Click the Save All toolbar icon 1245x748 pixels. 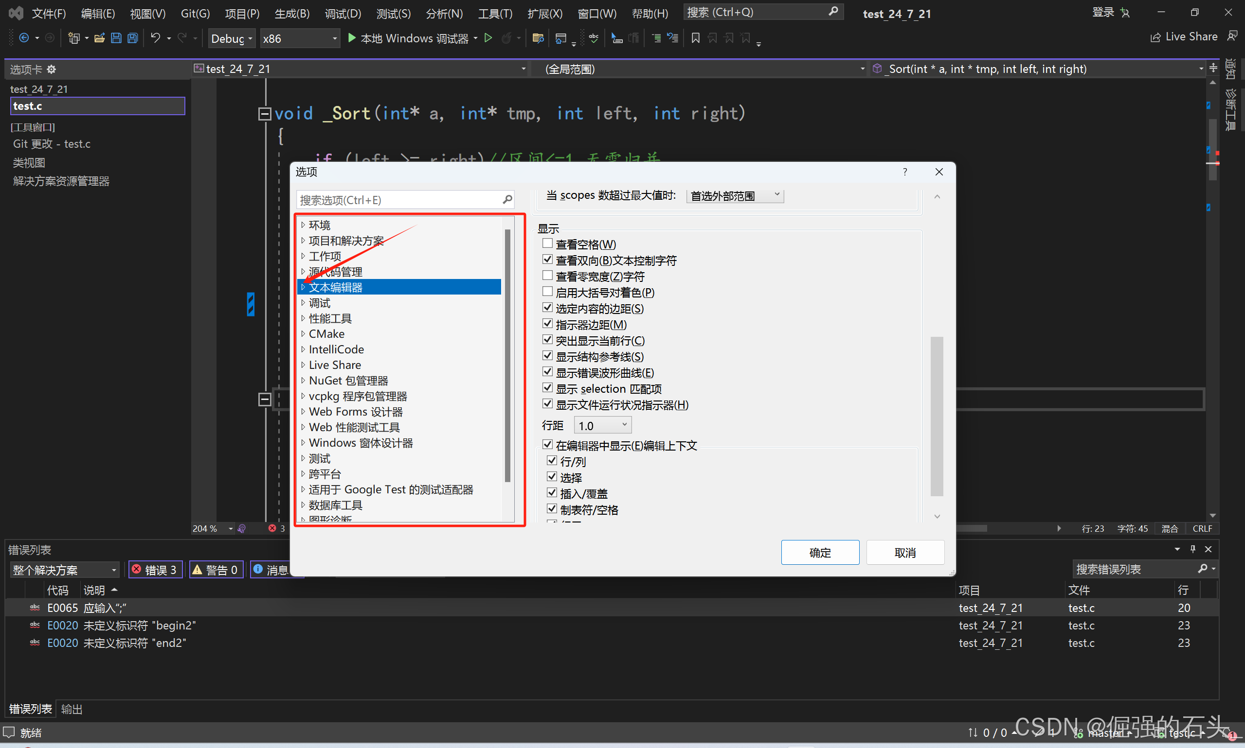(133, 38)
